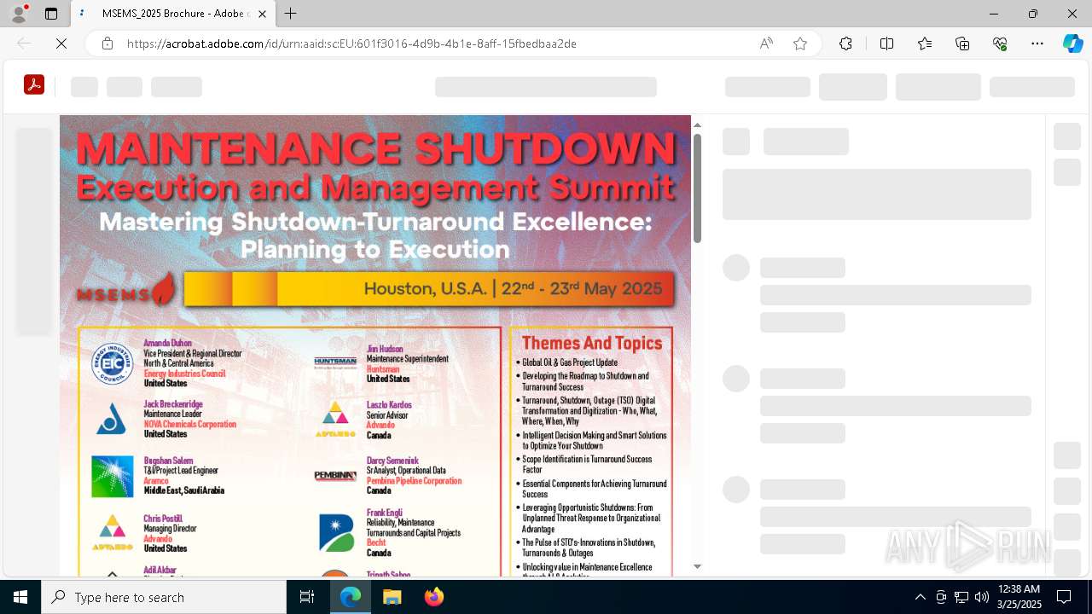Viewport: 1092px width, 614px height.
Task: Open Collections panel
Action: [x=962, y=43]
